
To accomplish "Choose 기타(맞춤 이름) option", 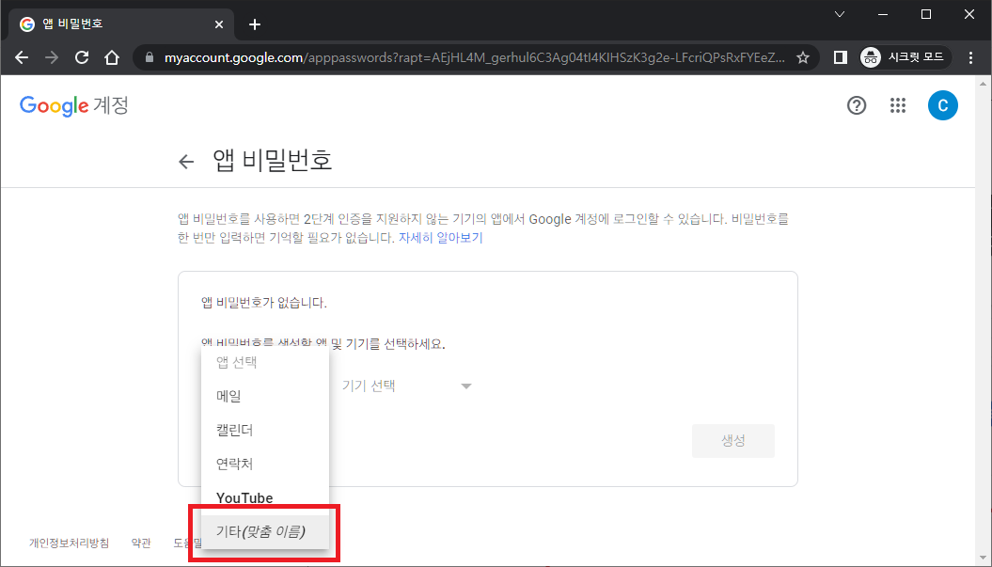I will click(x=265, y=531).
